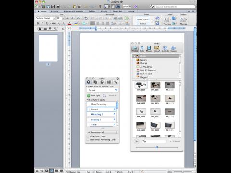231x173 pixels.
Task: Click the Search in Document field
Action: click(x=175, y=7)
